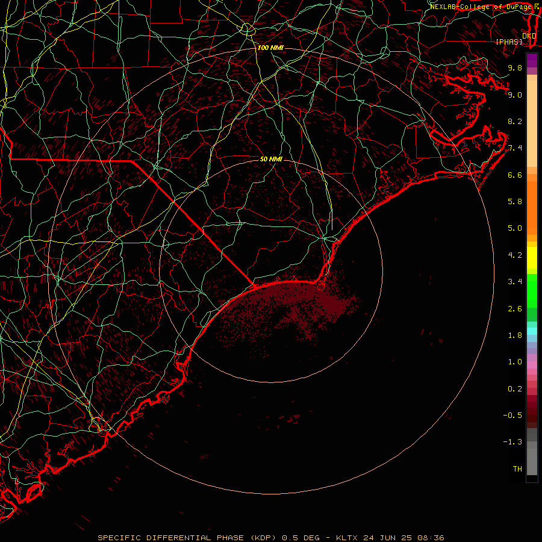Select the -1.3 scale label
Image resolution: width=542 pixels, height=542 pixels.
(512, 442)
